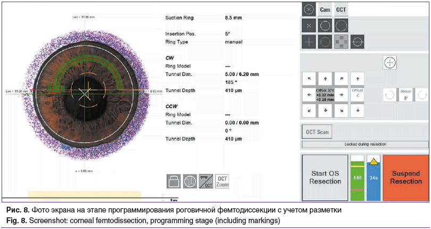
Task: Click the green 686 vacuum level bar
Action: click(357, 178)
